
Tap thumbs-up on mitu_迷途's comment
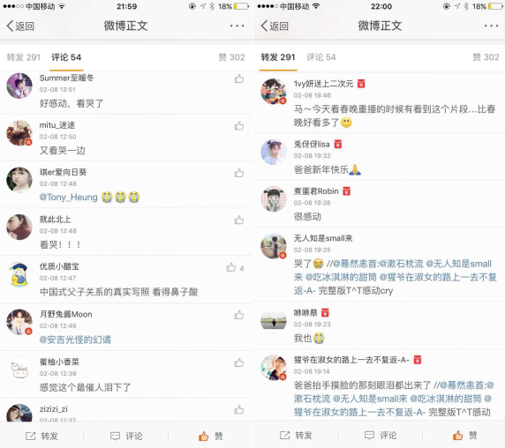click(x=239, y=126)
